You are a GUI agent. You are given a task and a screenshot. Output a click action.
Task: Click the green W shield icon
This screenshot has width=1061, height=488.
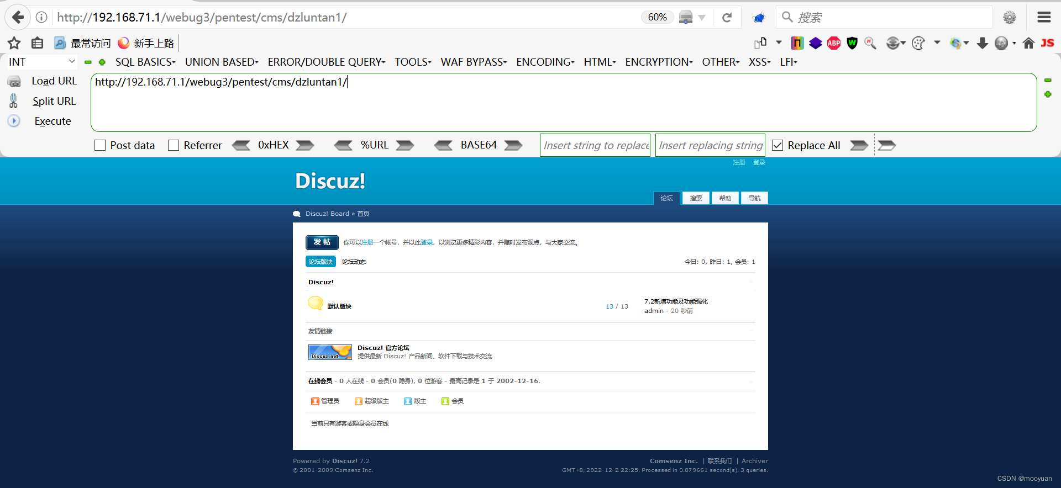[852, 43]
